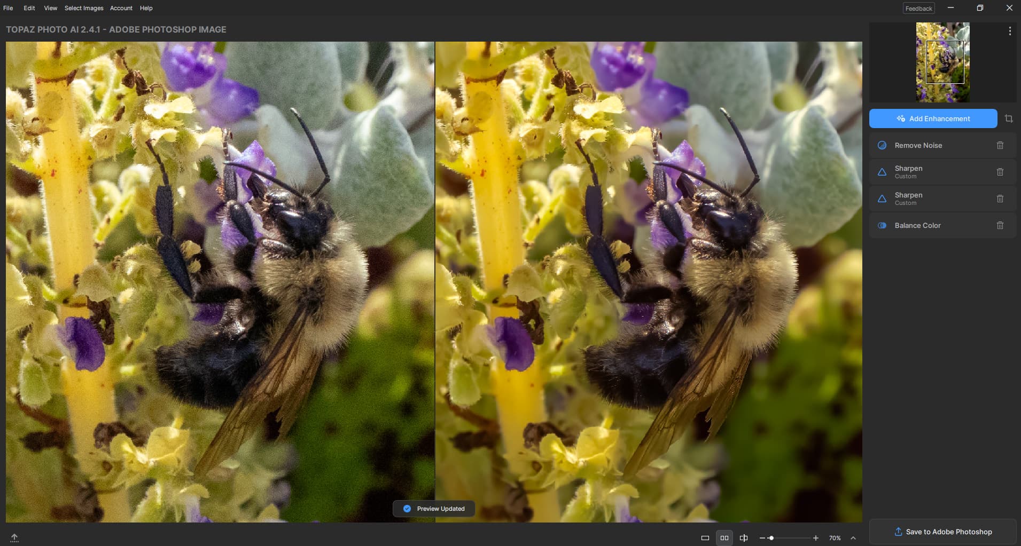Click the upload icon in bottom-left corner

tap(14, 537)
